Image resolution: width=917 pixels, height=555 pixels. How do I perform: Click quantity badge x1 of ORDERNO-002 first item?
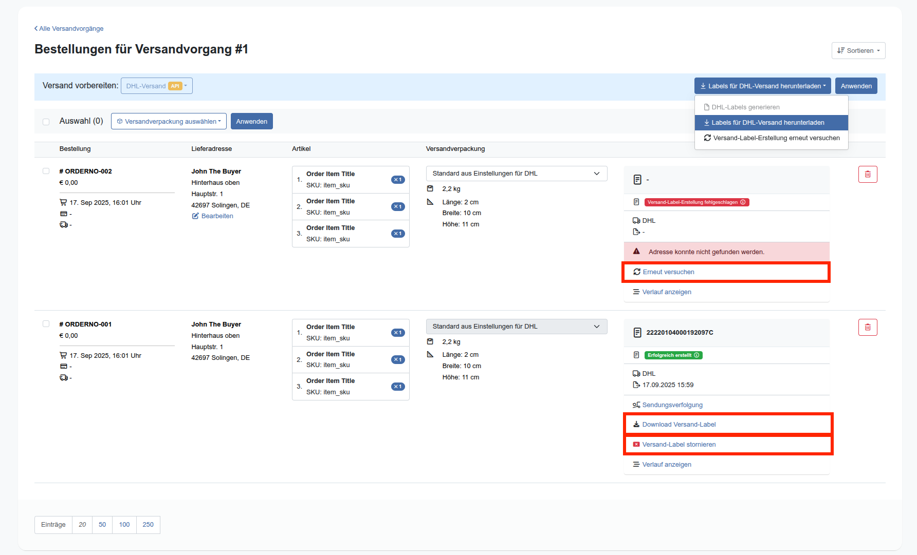coord(398,180)
